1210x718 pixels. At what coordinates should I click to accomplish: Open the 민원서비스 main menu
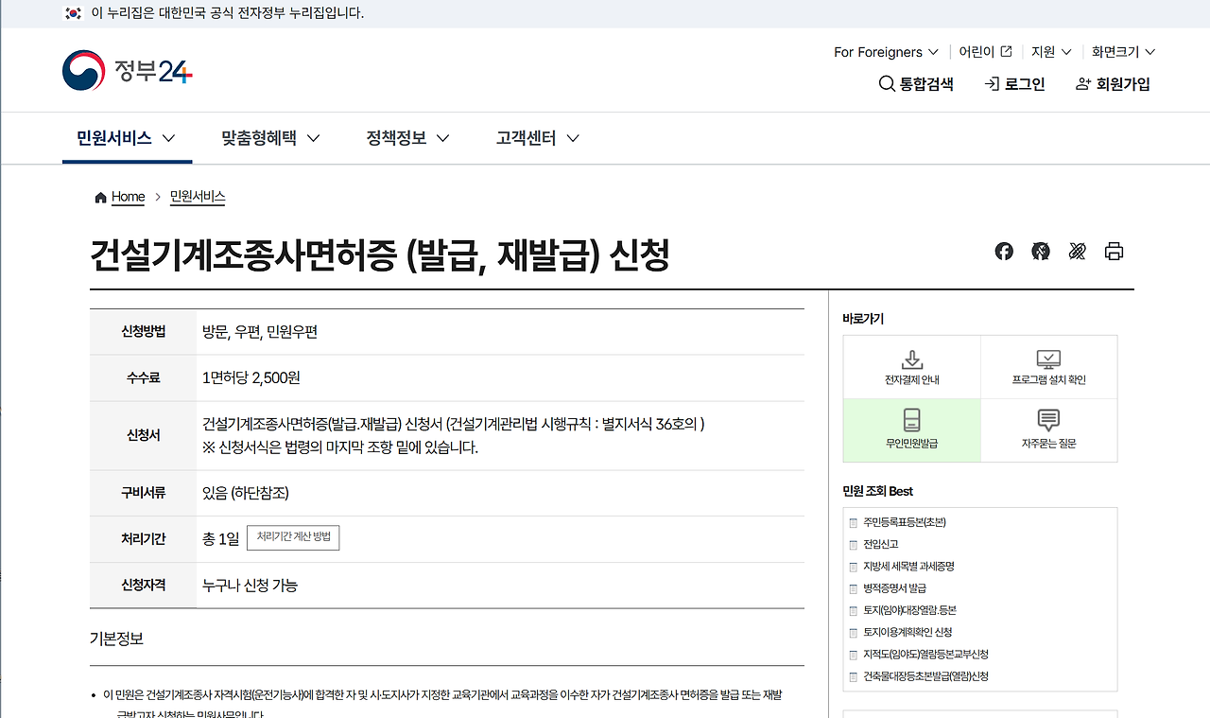[114, 138]
